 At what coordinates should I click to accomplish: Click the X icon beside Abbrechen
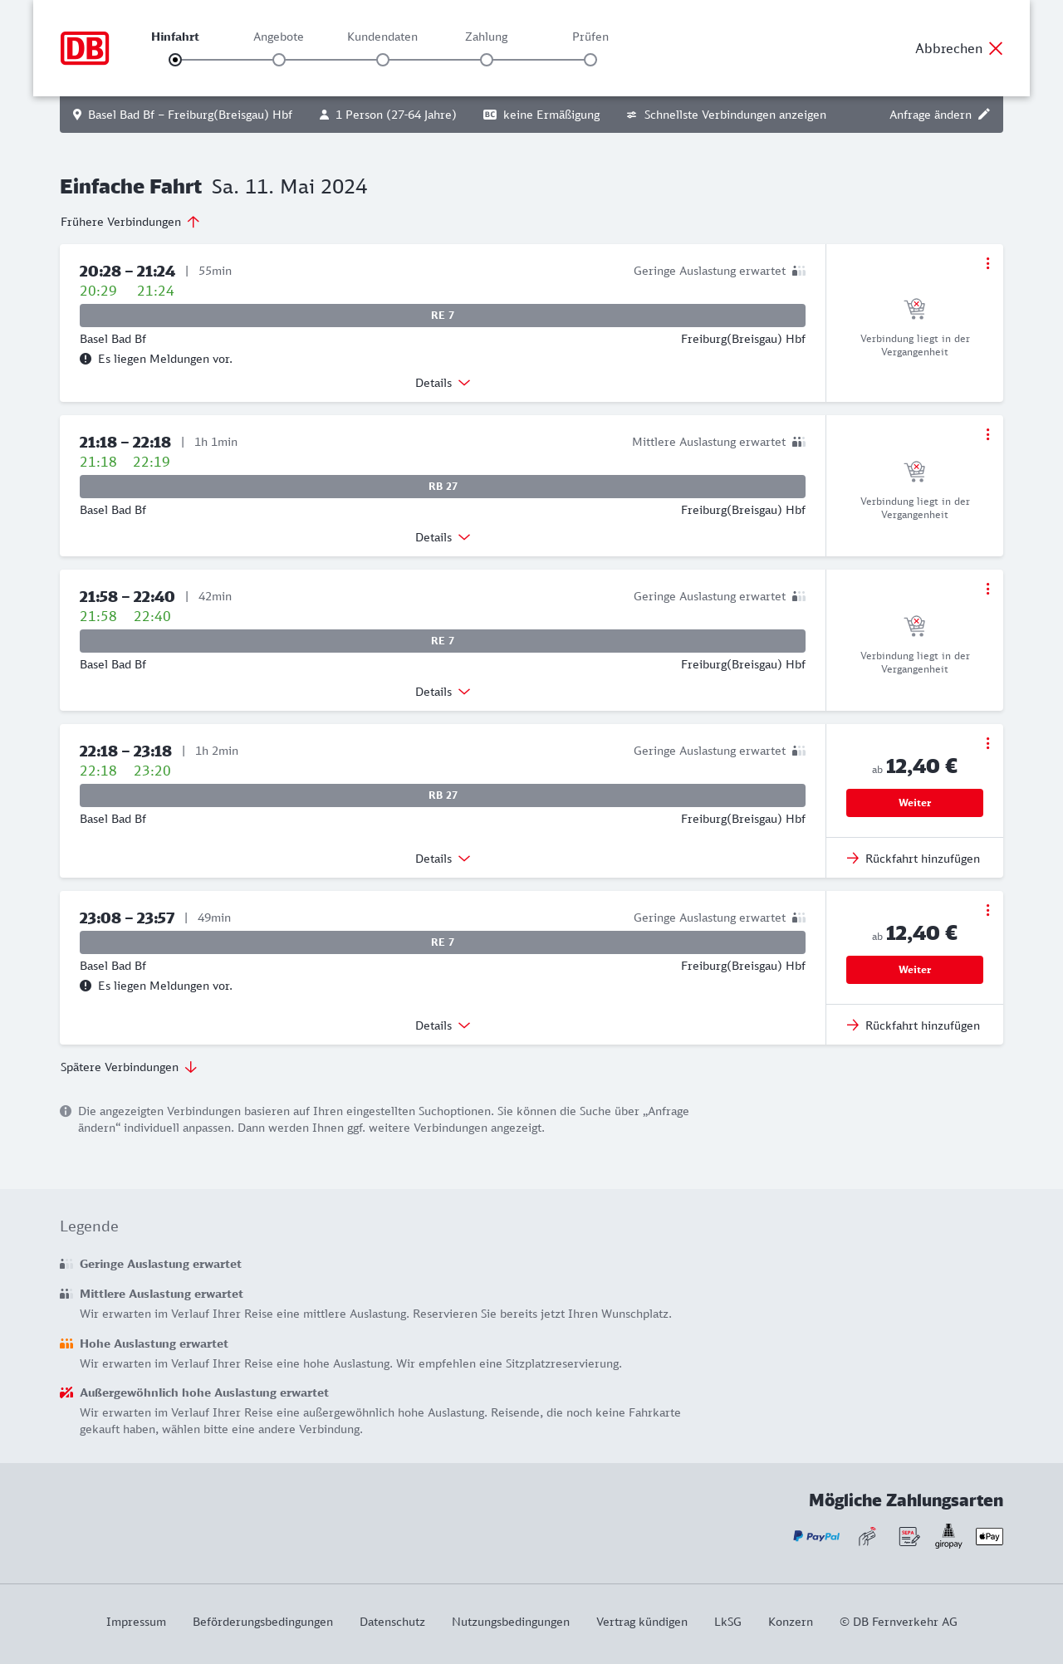pyautogui.click(x=996, y=48)
